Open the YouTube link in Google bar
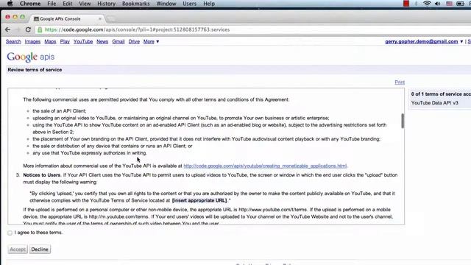 click(x=83, y=41)
